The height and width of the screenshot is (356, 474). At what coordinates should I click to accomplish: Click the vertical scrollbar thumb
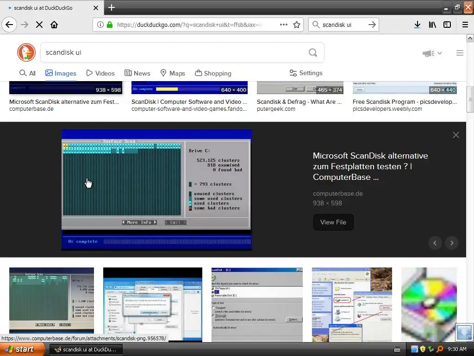tap(470, 99)
